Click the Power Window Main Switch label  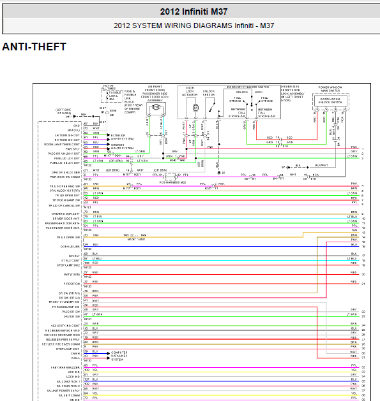point(330,89)
